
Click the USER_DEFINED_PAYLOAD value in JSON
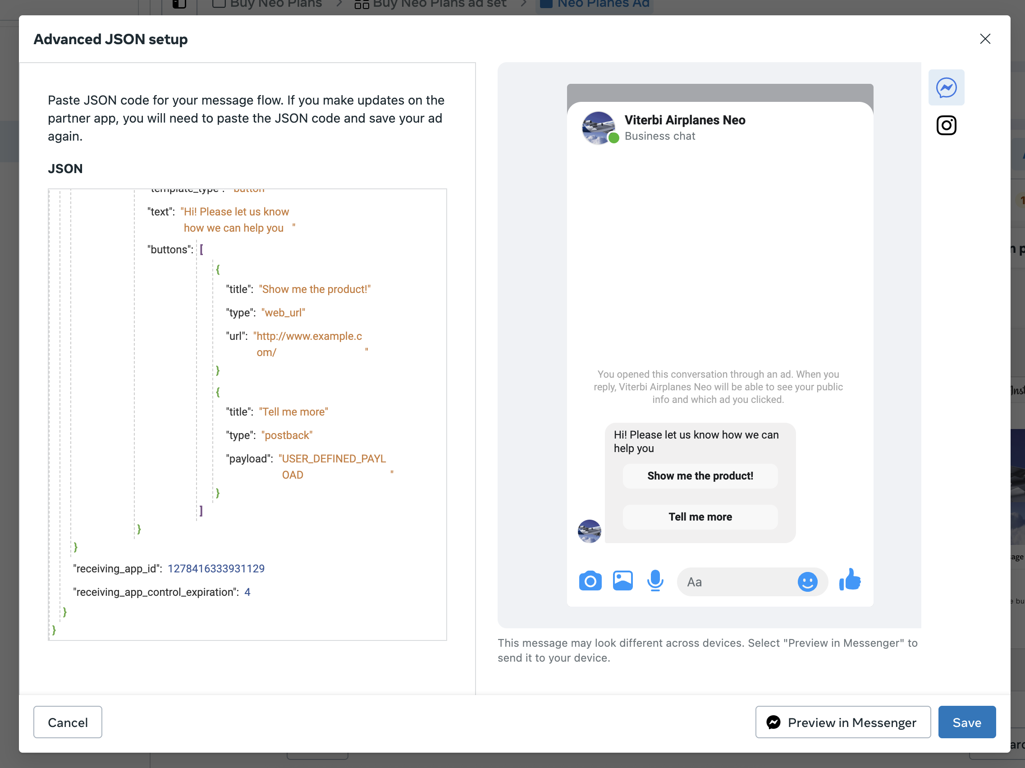click(x=335, y=467)
